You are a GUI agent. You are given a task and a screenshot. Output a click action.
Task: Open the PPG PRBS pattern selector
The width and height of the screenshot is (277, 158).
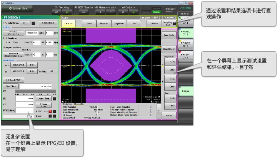18,65
